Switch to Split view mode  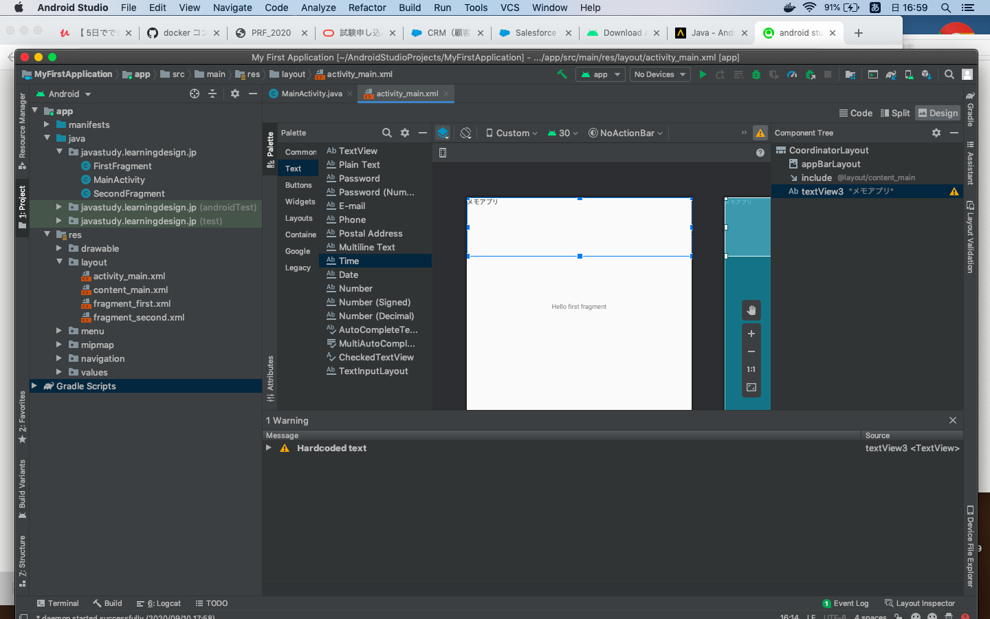[895, 113]
